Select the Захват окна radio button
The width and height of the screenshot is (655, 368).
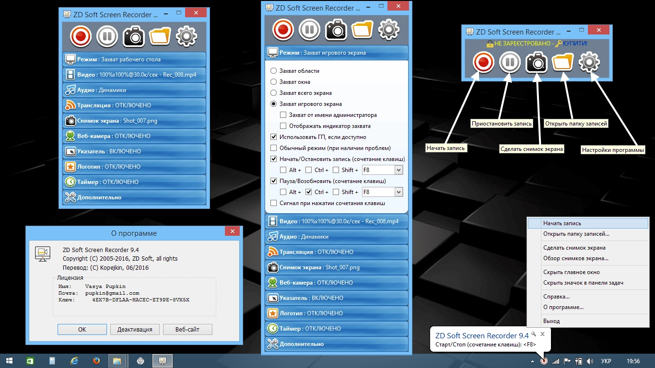pyautogui.click(x=274, y=82)
